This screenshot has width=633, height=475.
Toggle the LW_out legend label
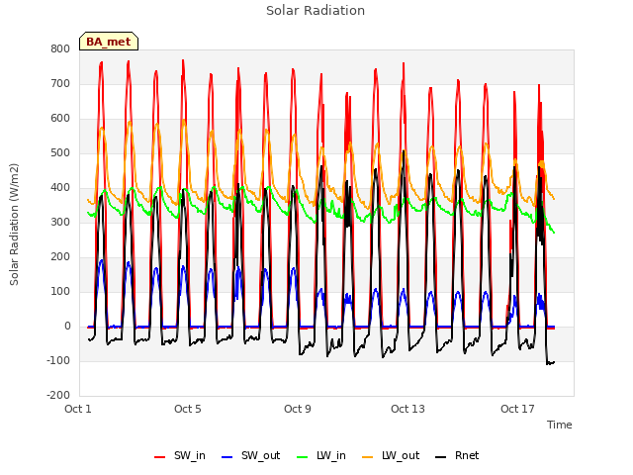click(x=401, y=455)
